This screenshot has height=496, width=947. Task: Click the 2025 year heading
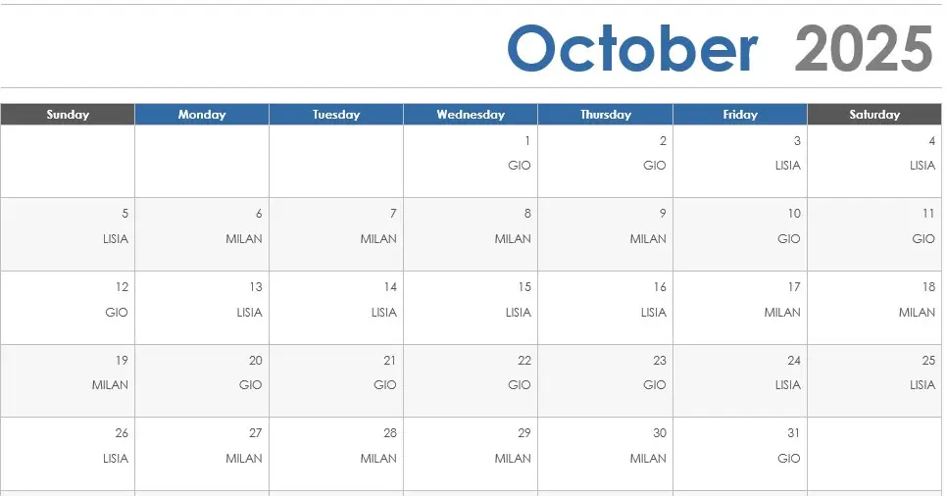point(865,48)
